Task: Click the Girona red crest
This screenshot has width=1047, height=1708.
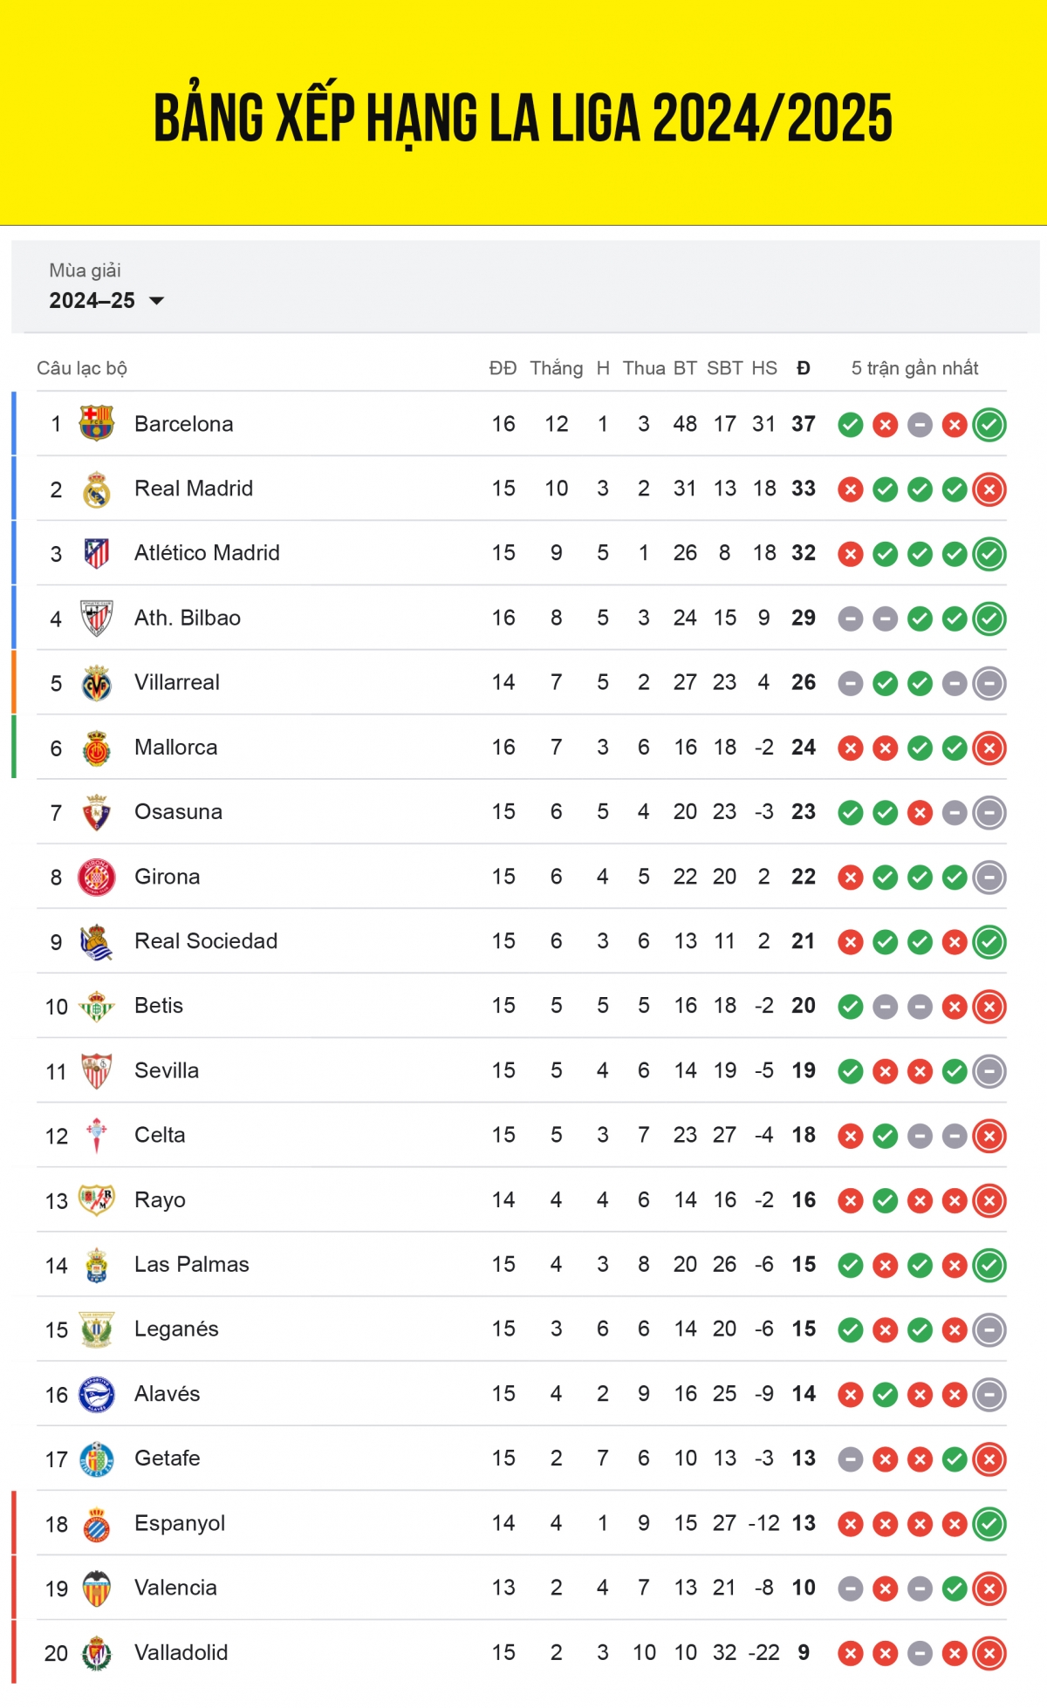Action: pos(96,877)
